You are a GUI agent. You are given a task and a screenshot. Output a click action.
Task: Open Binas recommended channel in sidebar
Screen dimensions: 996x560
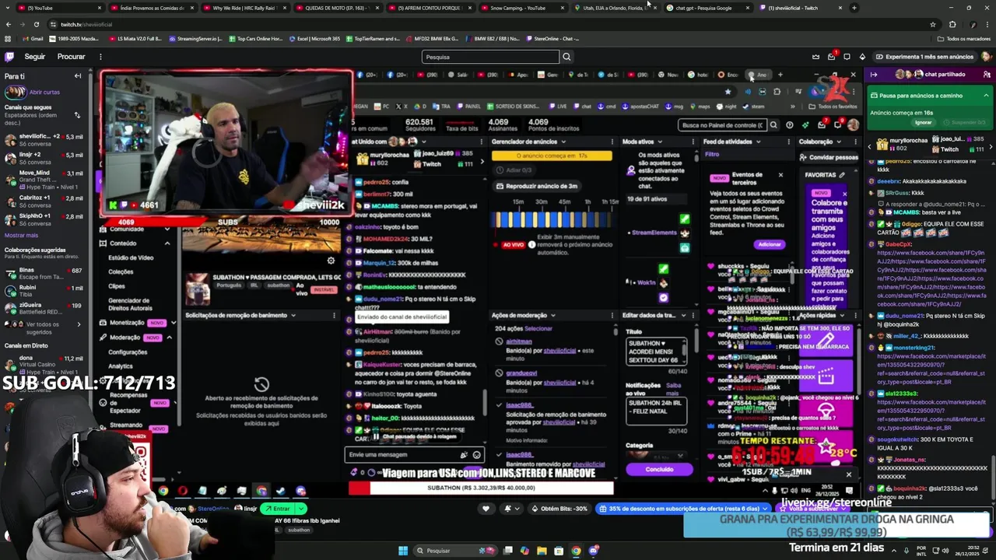(43, 274)
